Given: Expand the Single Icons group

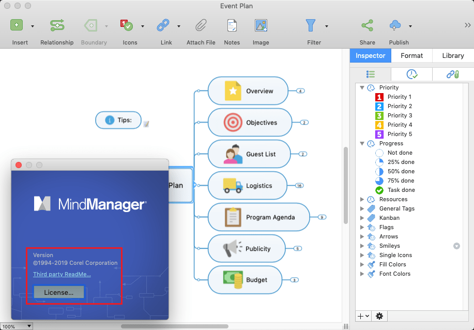Looking at the screenshot, I should [x=362, y=256].
